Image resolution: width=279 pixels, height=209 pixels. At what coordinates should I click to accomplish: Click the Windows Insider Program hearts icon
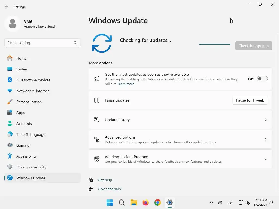pyautogui.click(x=97, y=159)
